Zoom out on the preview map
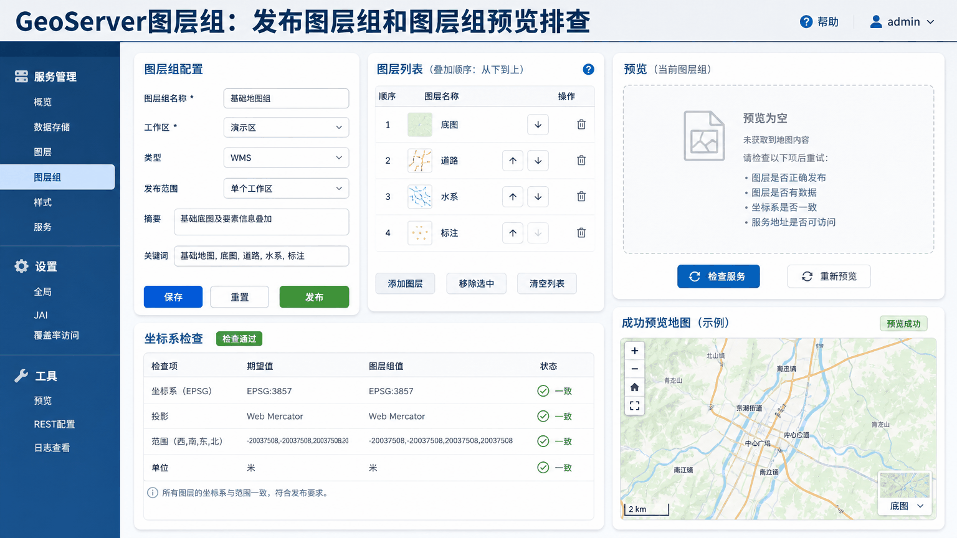Viewport: 957px width, 538px height. (634, 369)
